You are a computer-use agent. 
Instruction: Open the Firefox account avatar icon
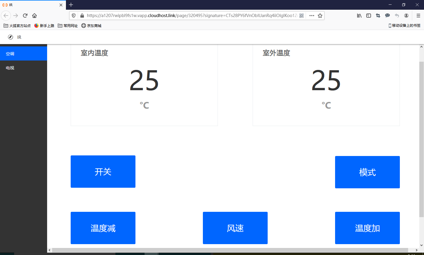[406, 16]
